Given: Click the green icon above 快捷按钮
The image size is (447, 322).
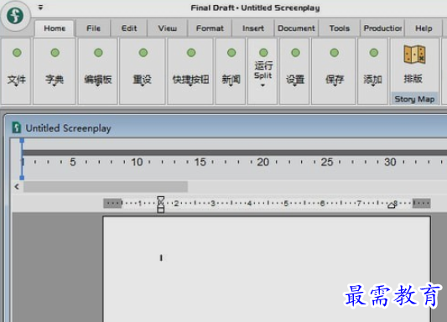Looking at the screenshot, I should click(x=191, y=53).
